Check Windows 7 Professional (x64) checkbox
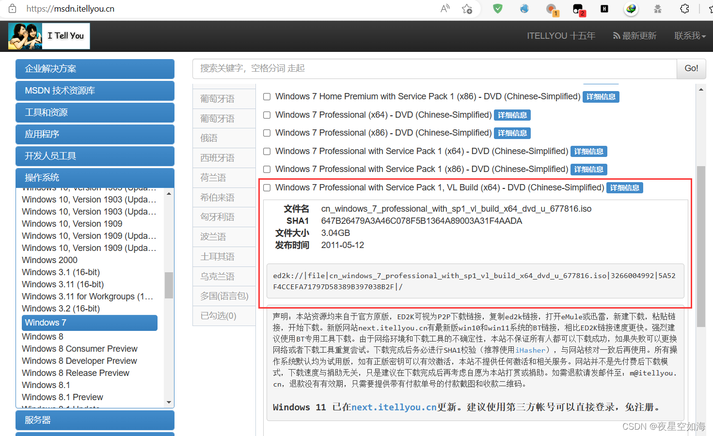713x436 pixels. click(x=267, y=115)
